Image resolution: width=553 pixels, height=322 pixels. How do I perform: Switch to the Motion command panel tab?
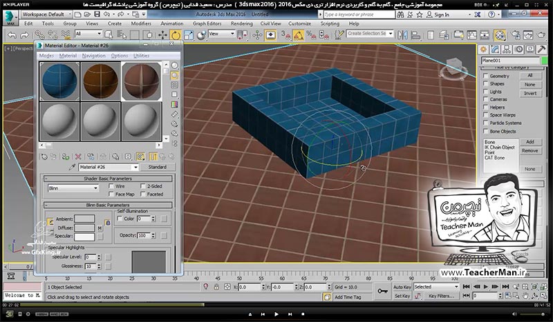point(518,49)
